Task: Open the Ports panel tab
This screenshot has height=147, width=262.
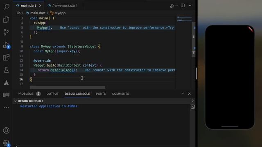Action: (101, 94)
